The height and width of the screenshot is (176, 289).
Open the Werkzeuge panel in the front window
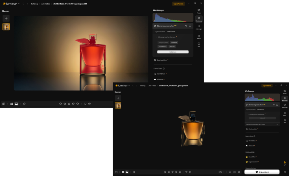(284, 99)
